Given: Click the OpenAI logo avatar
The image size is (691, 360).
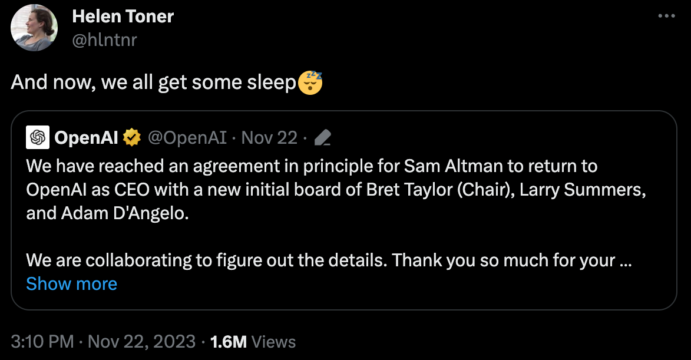Looking at the screenshot, I should coord(38,137).
